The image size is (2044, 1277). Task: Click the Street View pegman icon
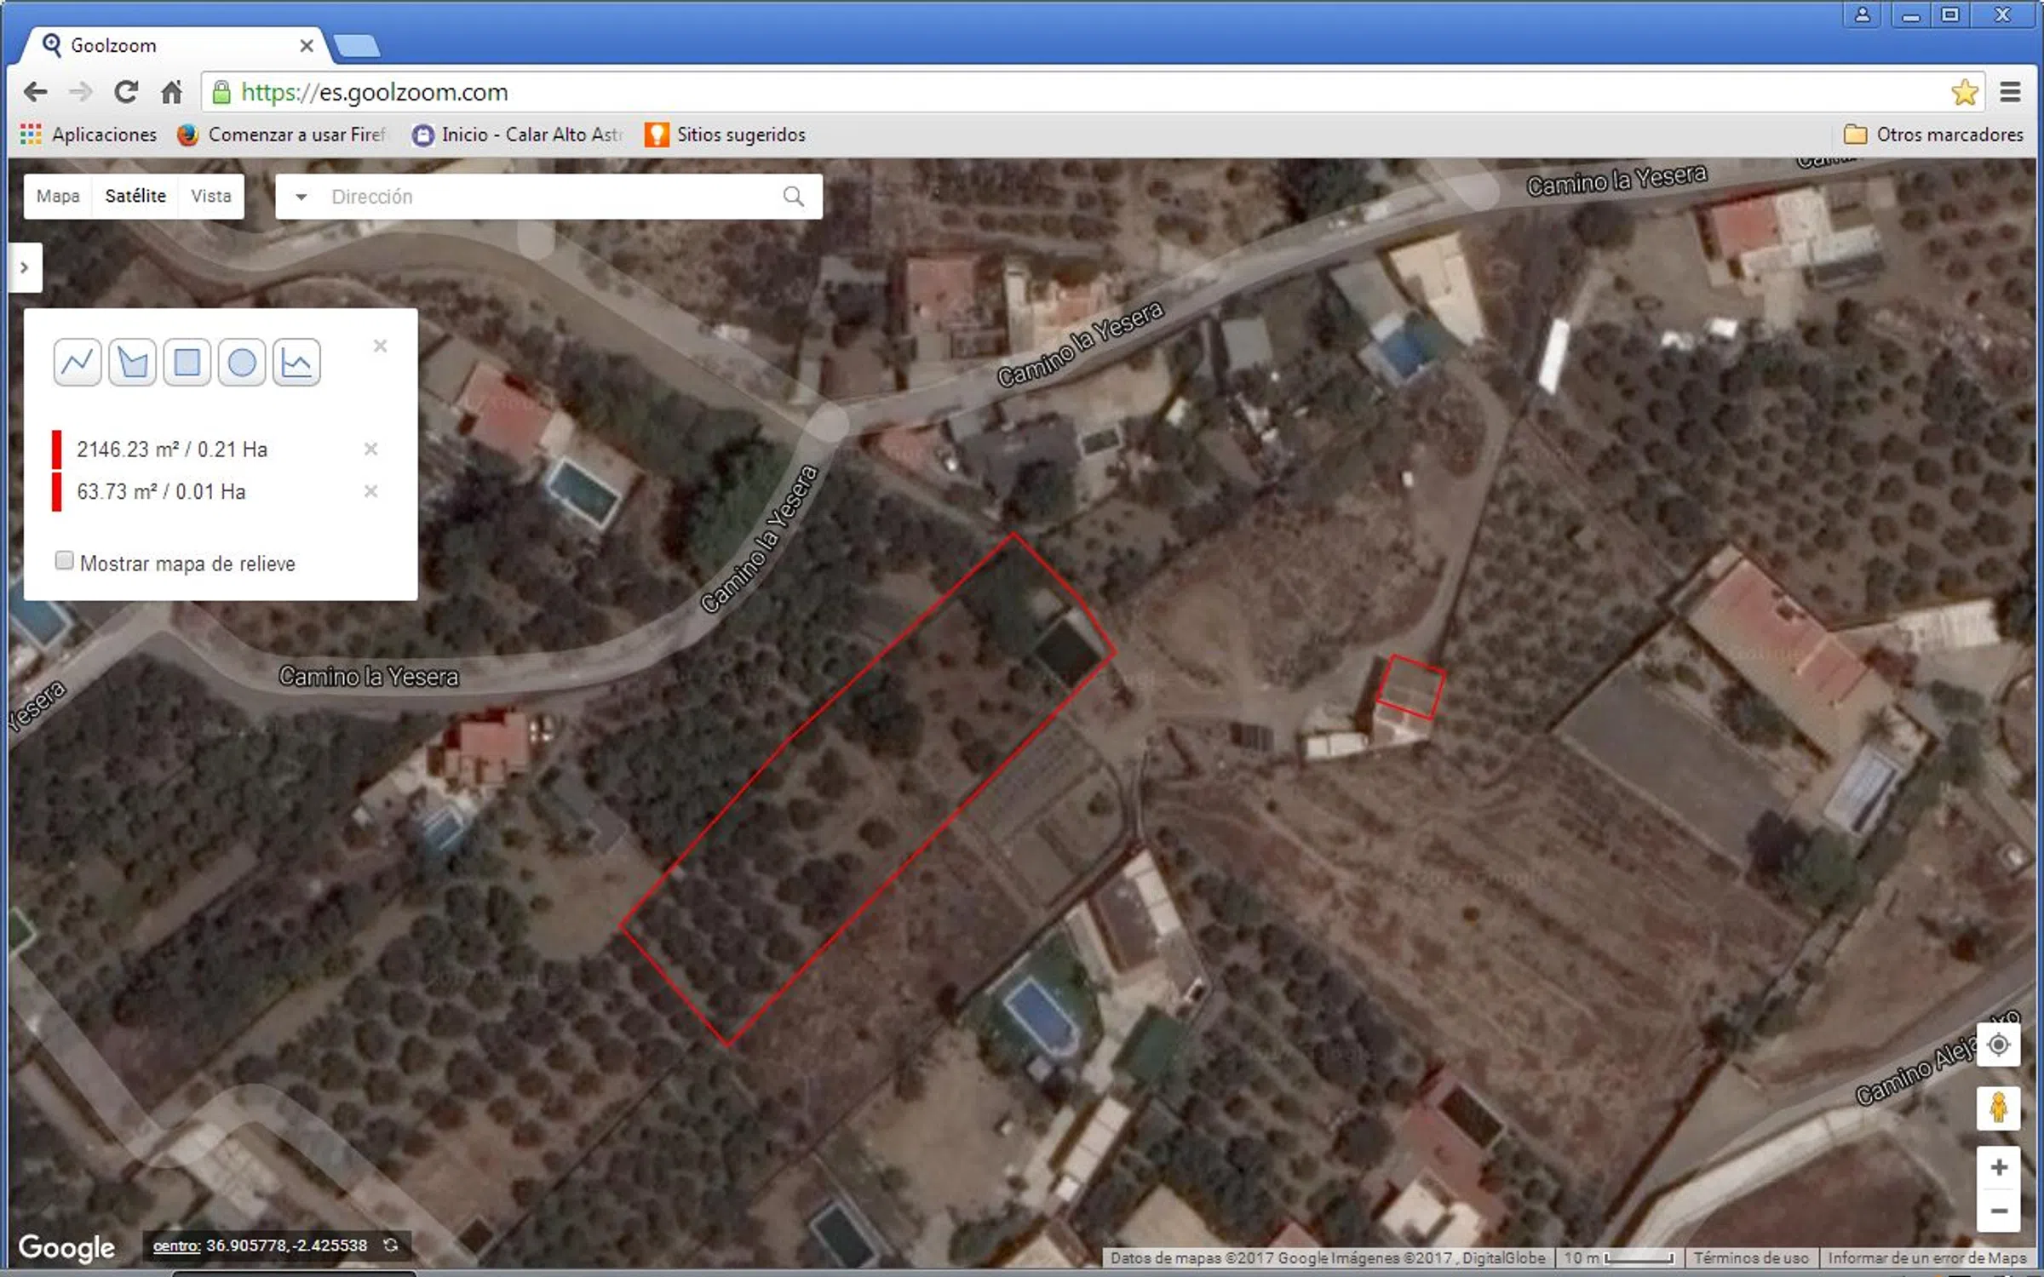[x=1998, y=1108]
